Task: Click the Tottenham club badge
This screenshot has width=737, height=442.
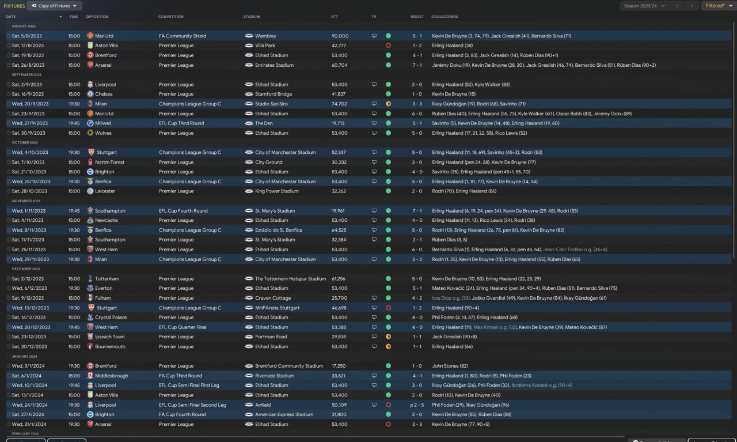Action: coord(90,279)
